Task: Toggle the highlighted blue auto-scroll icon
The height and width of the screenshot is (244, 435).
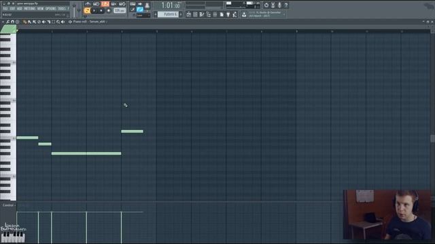Action: click(x=140, y=10)
